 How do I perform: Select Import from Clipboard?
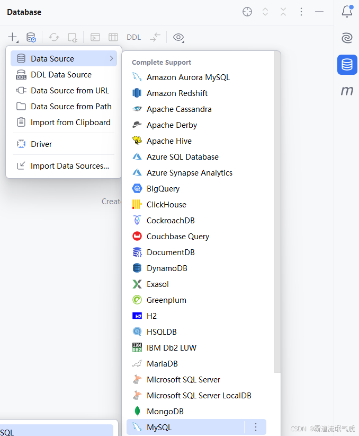[x=64, y=123]
